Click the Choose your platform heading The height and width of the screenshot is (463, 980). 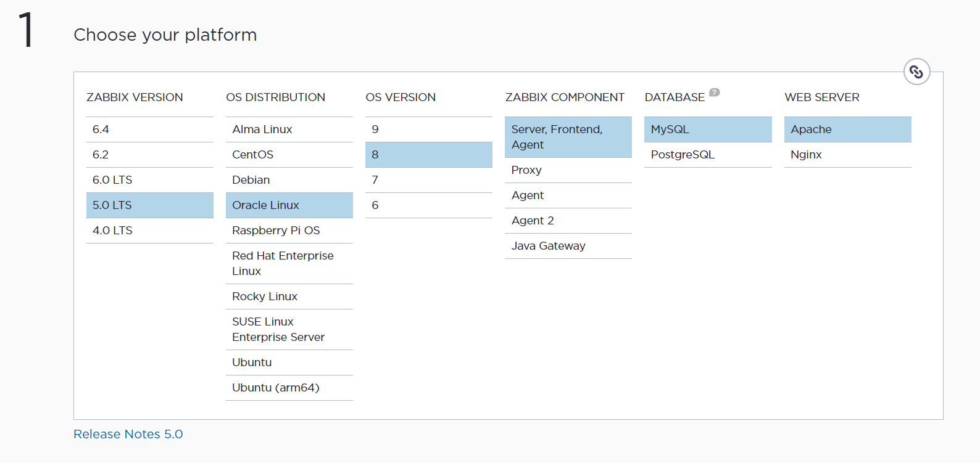(165, 35)
